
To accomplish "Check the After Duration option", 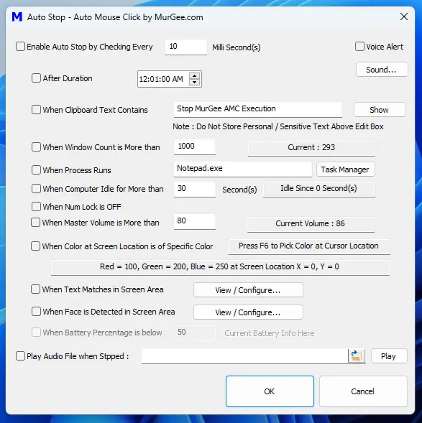I will [x=36, y=78].
